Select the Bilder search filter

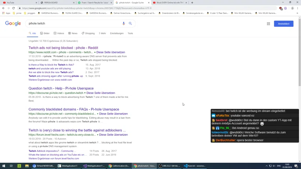(x=45, y=33)
